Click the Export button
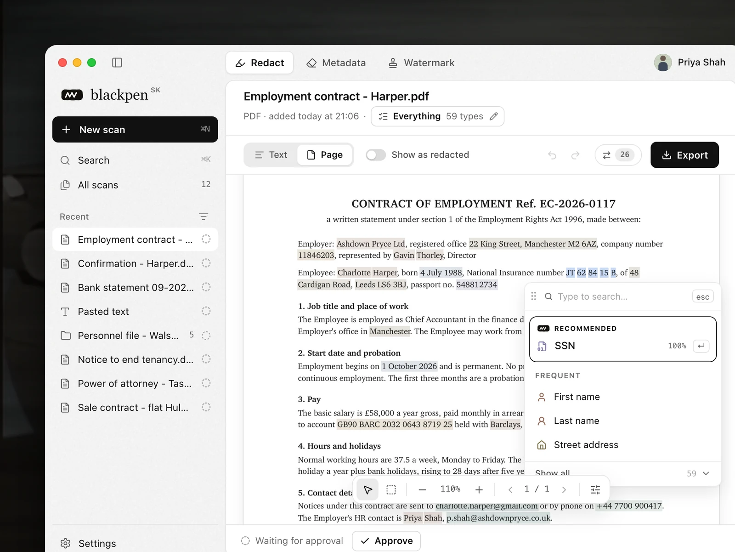This screenshot has height=552, width=735. [x=684, y=155]
